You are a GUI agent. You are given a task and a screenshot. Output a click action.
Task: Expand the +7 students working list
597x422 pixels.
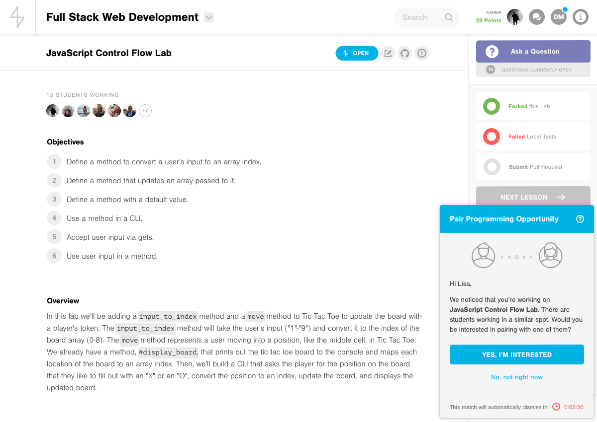coord(145,111)
